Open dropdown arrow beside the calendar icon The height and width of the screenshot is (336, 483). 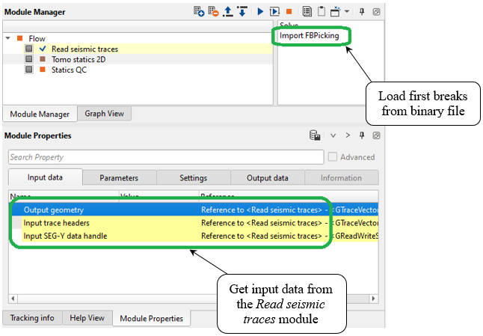click(x=348, y=12)
